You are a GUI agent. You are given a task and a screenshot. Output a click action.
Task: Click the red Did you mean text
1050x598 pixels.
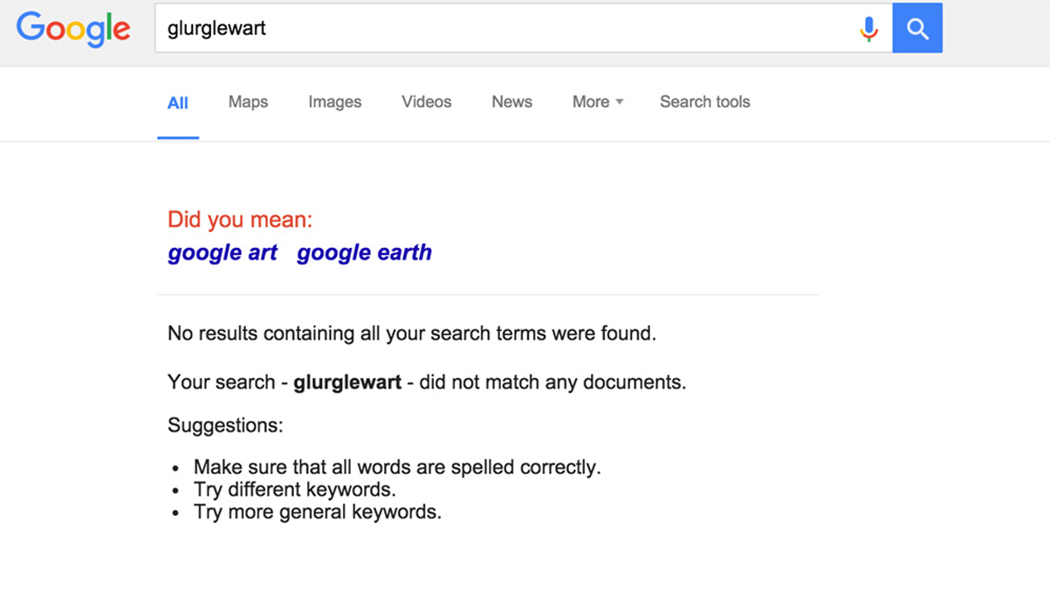240,219
